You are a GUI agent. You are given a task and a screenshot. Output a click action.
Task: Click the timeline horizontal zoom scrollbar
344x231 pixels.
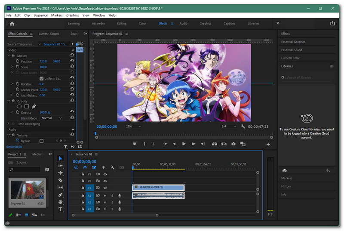pos(115,215)
